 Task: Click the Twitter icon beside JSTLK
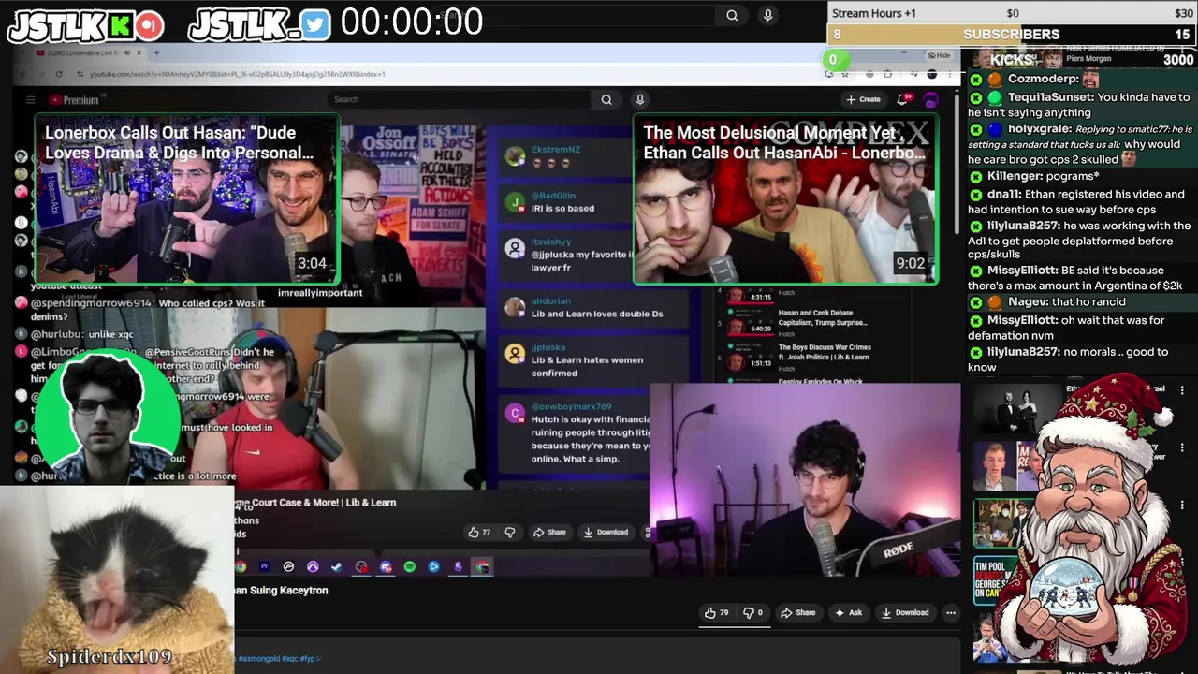click(x=315, y=24)
